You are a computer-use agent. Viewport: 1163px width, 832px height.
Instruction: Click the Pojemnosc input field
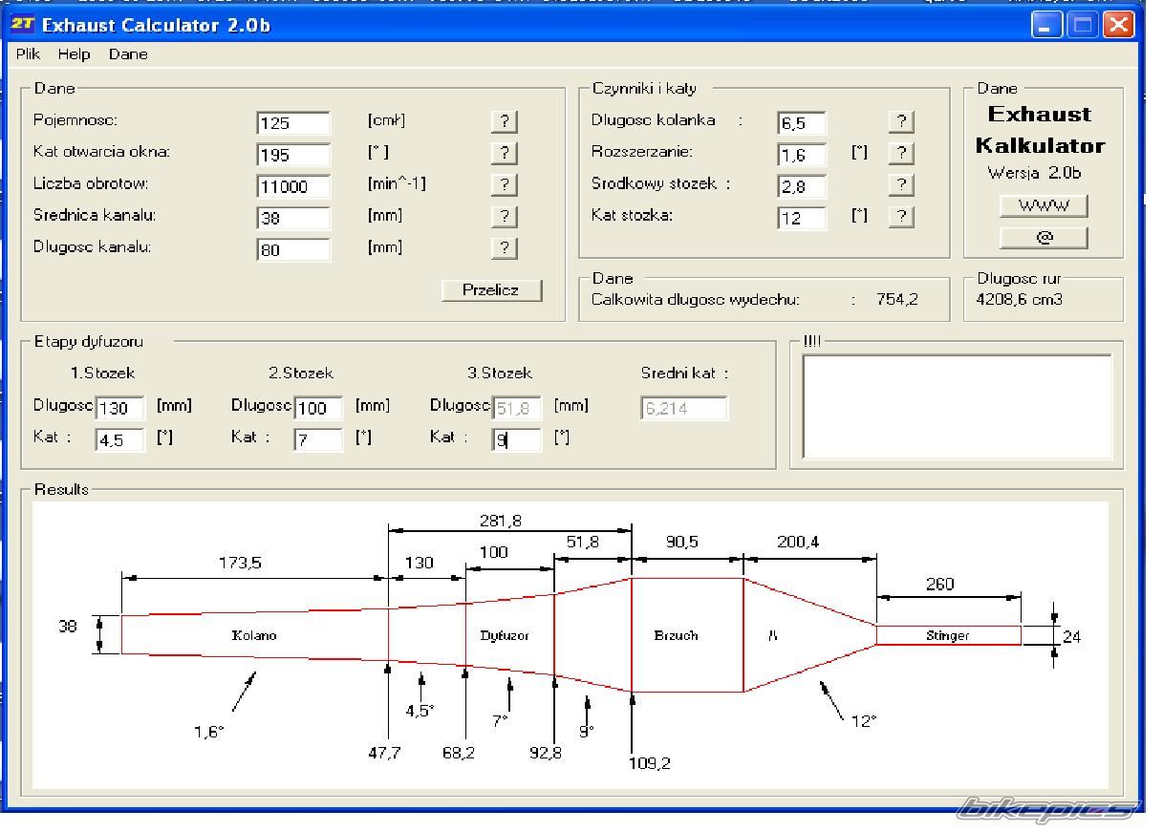(293, 123)
